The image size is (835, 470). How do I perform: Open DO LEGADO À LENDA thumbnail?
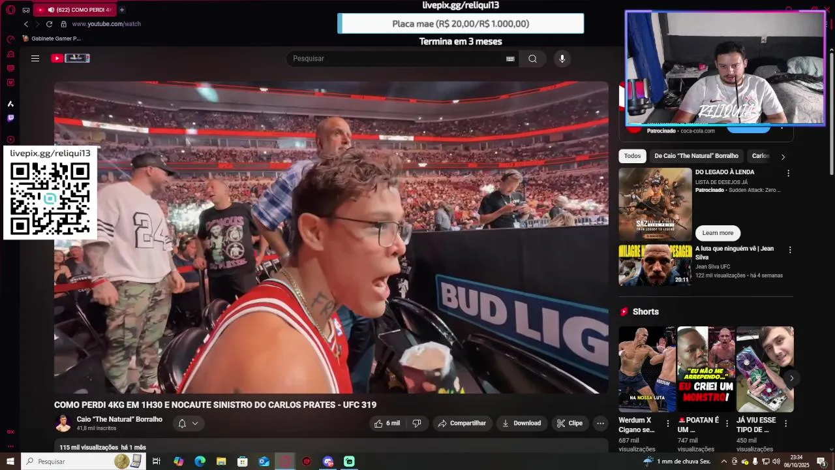click(655, 204)
